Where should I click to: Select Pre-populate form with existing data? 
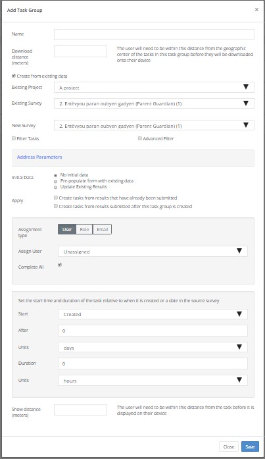click(55, 182)
